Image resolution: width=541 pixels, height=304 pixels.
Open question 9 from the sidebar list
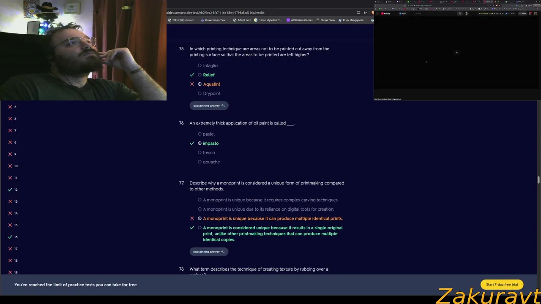click(x=13, y=154)
